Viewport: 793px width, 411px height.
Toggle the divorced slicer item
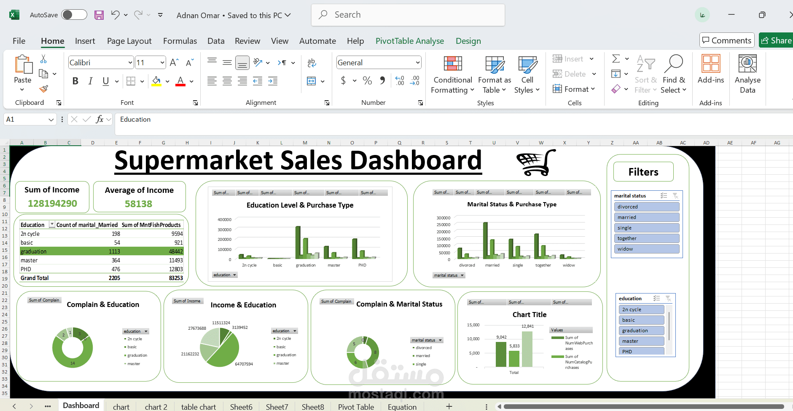pos(647,207)
